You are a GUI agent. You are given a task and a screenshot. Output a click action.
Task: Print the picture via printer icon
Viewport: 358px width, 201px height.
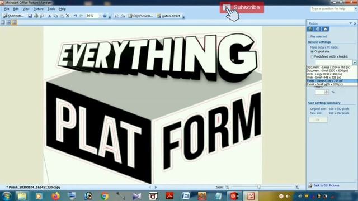tap(36, 16)
